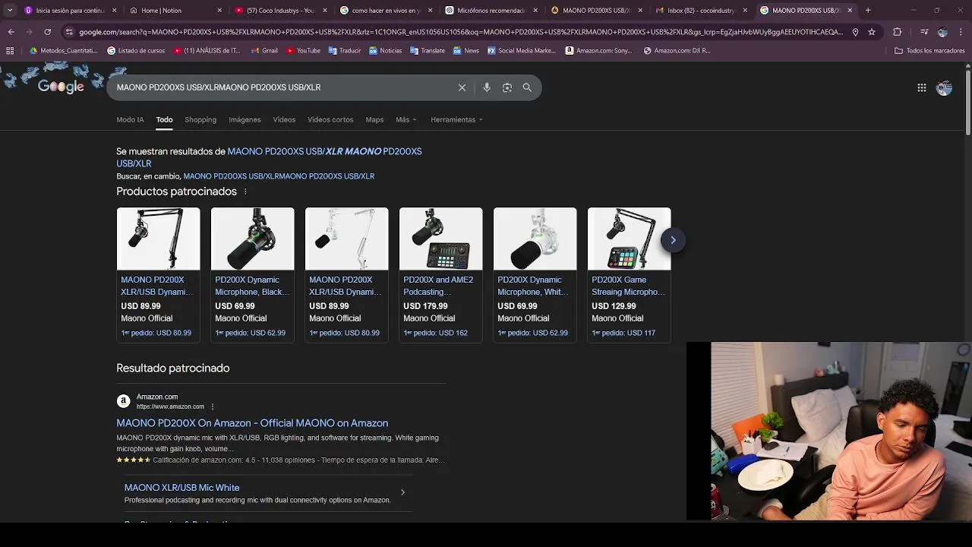The width and height of the screenshot is (972, 547).
Task: Open Gmail bookmark
Action: click(x=264, y=51)
